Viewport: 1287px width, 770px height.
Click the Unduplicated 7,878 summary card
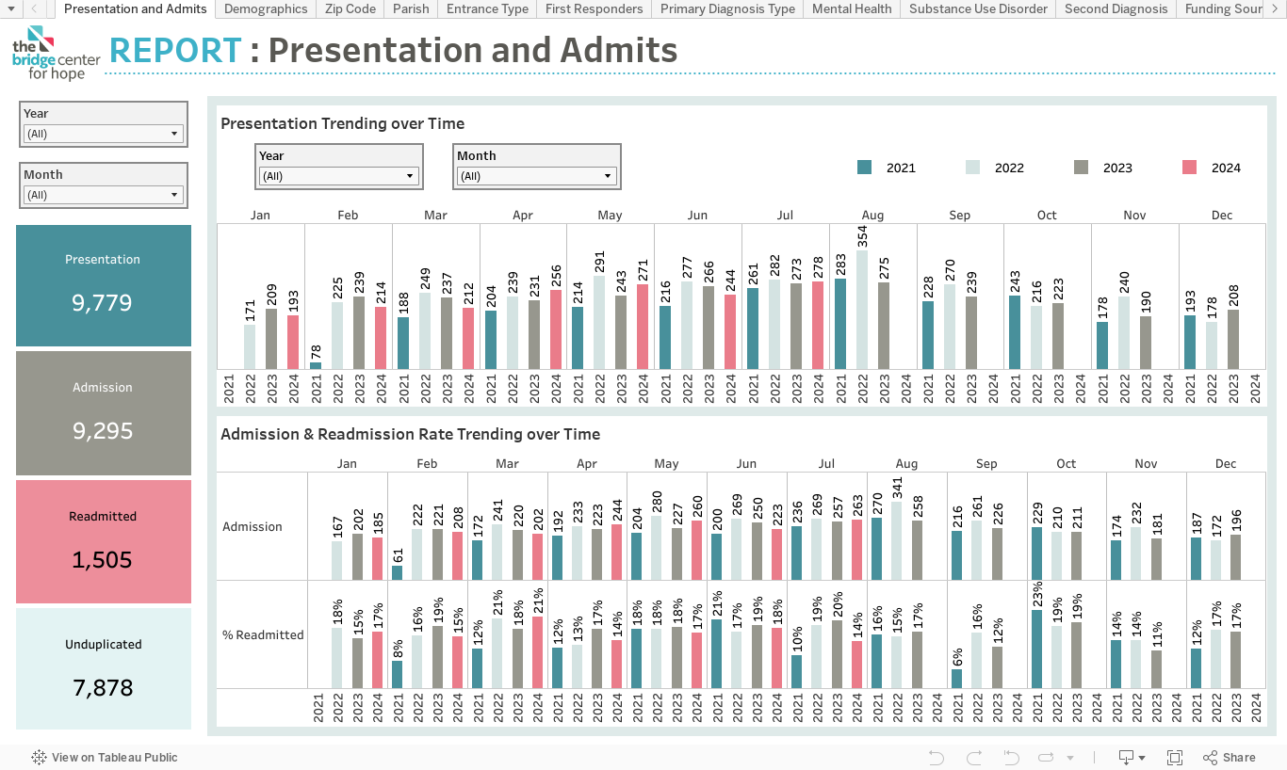pos(104,668)
